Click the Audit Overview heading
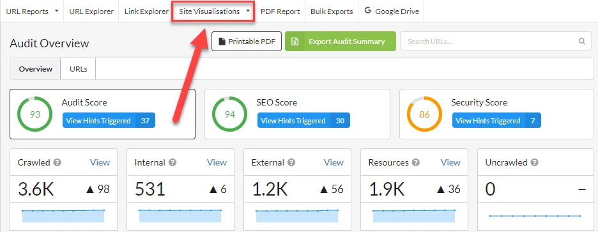The height and width of the screenshot is (232, 598). [x=49, y=43]
